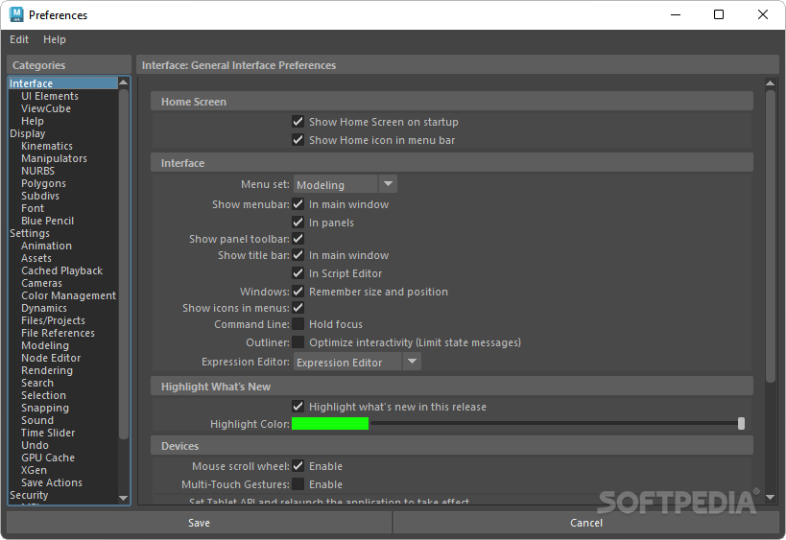Select the NURBS category
This screenshot has height=540, width=786.
coord(37,171)
